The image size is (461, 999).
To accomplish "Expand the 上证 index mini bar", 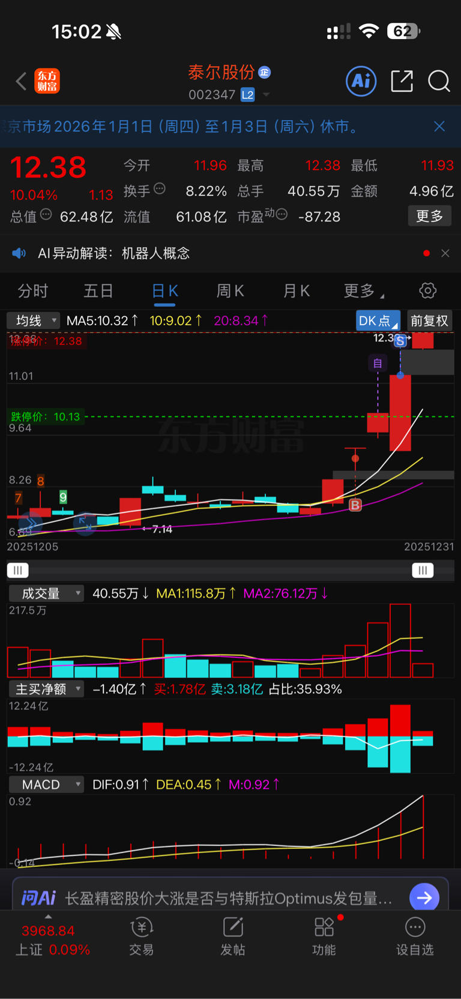I will click(x=48, y=917).
